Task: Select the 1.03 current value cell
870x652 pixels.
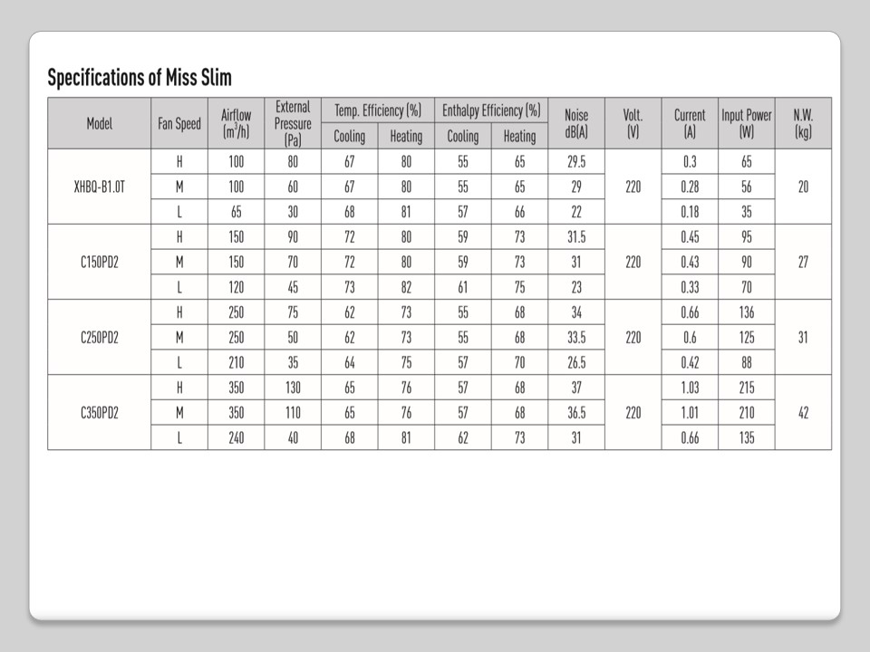Action: 690,387
